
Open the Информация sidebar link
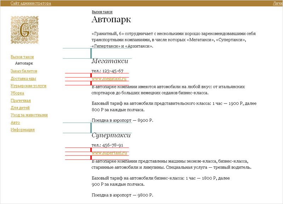coord(23,129)
